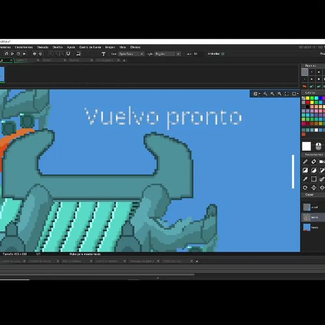The width and height of the screenshot is (325, 325).
Task: Click the 'Tamaño: 600 x 600' status text
Action: [14, 254]
